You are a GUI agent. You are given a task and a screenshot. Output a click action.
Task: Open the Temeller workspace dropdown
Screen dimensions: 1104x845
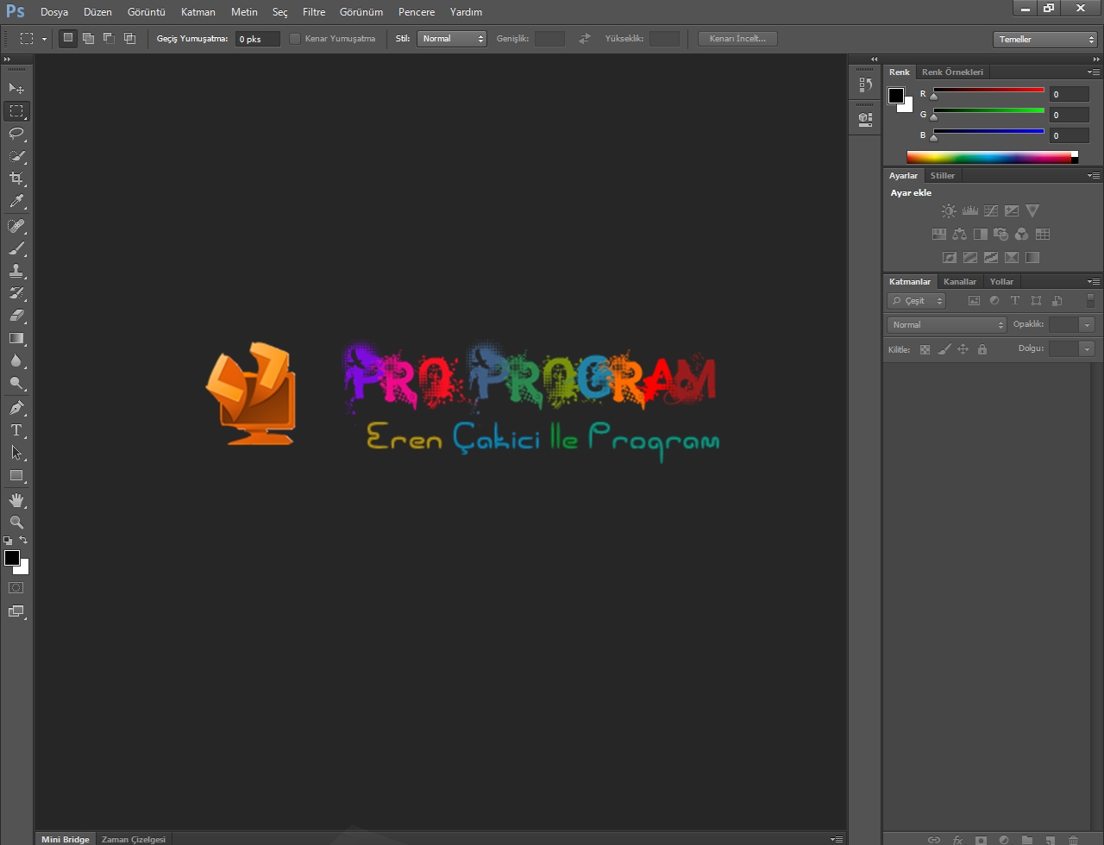point(1044,40)
